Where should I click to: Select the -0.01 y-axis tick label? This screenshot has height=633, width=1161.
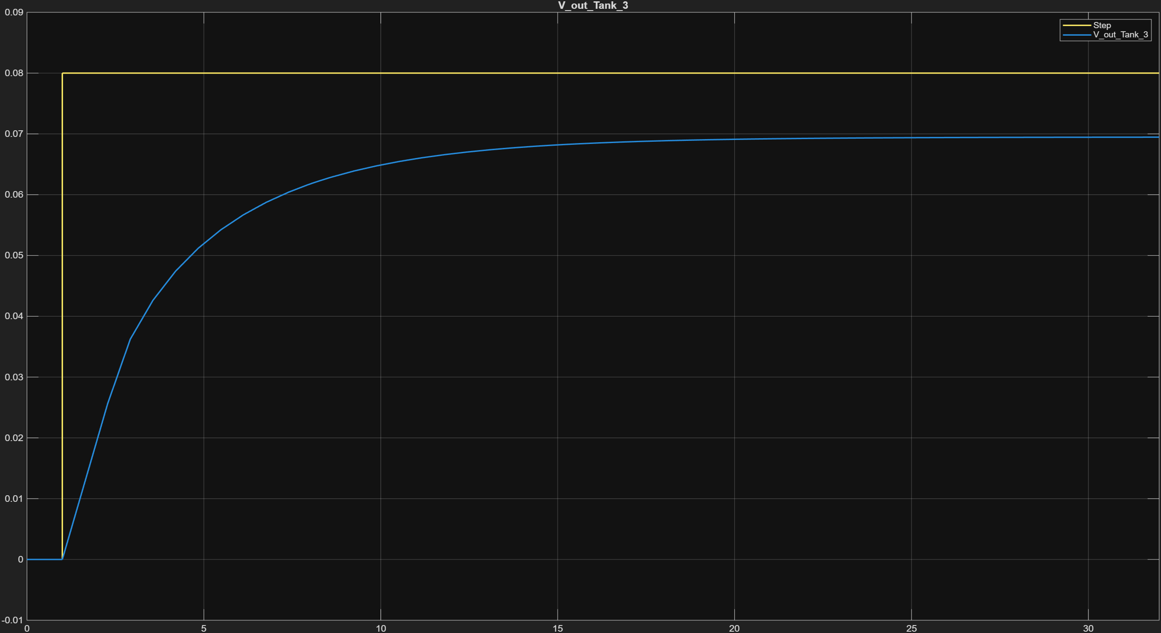tap(13, 620)
